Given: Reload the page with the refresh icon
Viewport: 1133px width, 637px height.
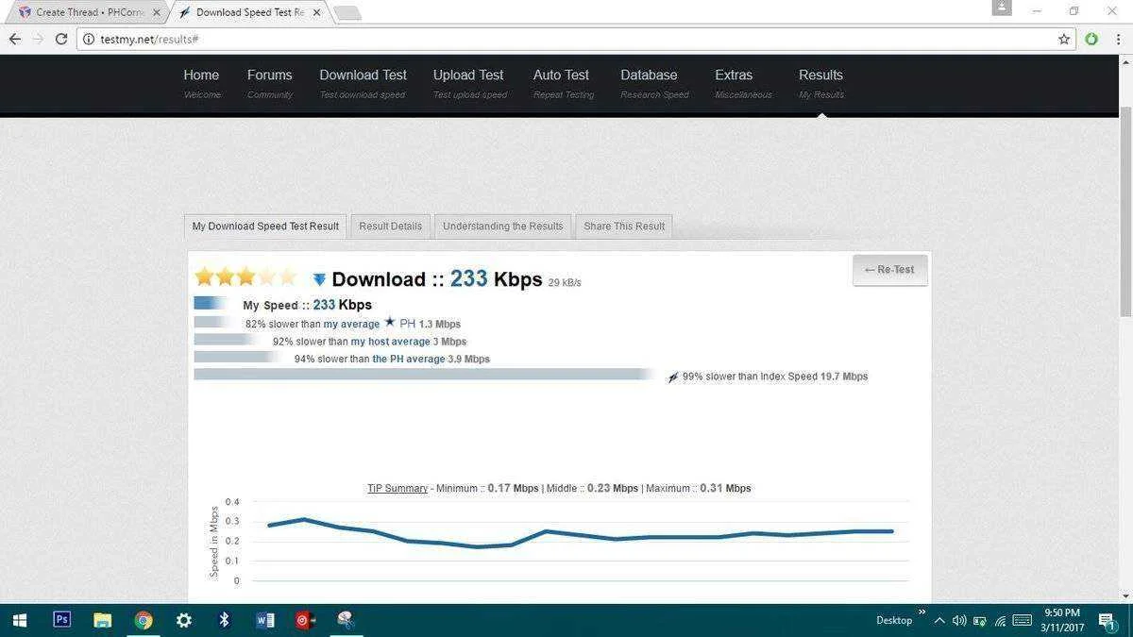Looking at the screenshot, I should click(61, 39).
